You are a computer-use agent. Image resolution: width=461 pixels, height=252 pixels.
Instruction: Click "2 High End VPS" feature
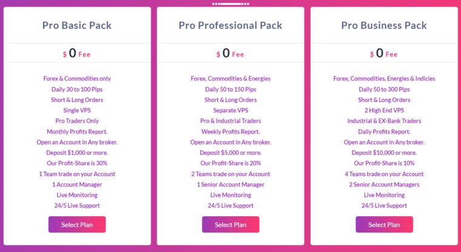point(384,111)
